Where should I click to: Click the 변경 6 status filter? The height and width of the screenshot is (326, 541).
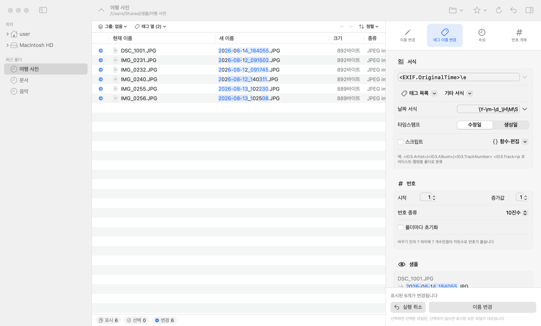point(164,320)
